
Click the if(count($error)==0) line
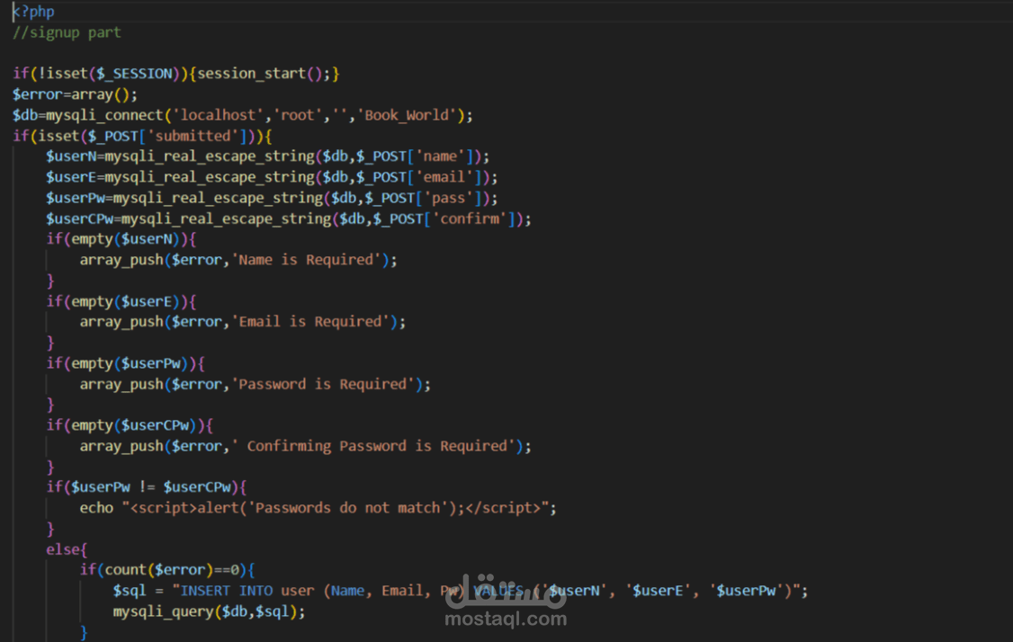click(x=167, y=570)
